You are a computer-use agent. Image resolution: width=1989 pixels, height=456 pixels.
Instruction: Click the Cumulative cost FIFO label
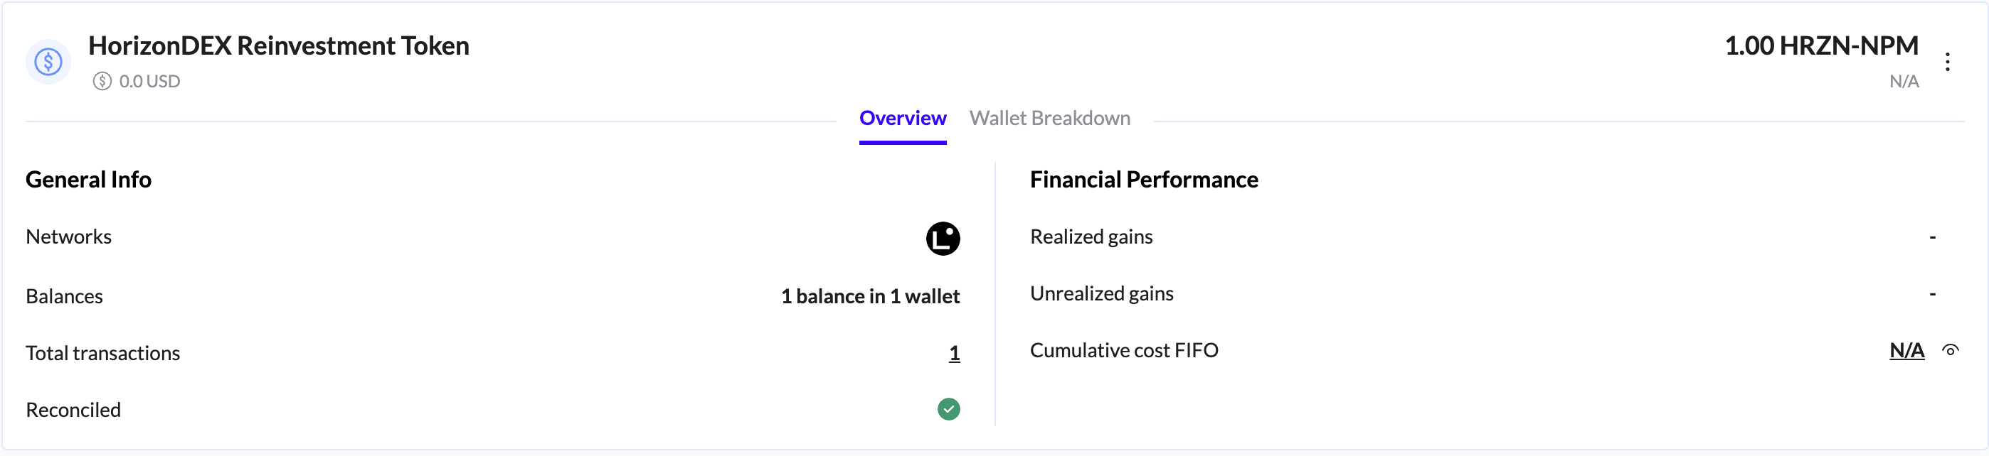pyautogui.click(x=1123, y=350)
